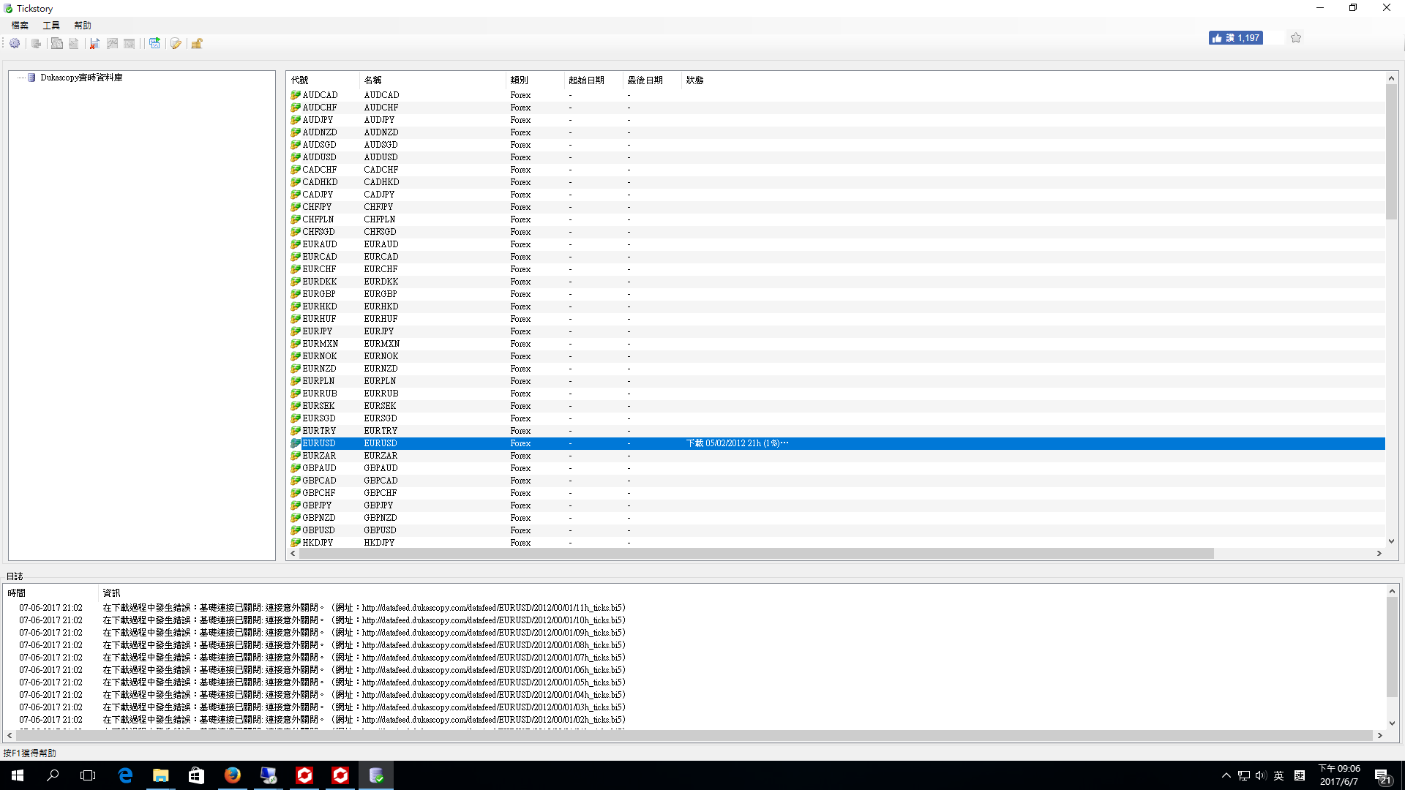Viewport: 1405px width, 790px height.
Task: Open the 幫助 menu
Action: tap(83, 26)
